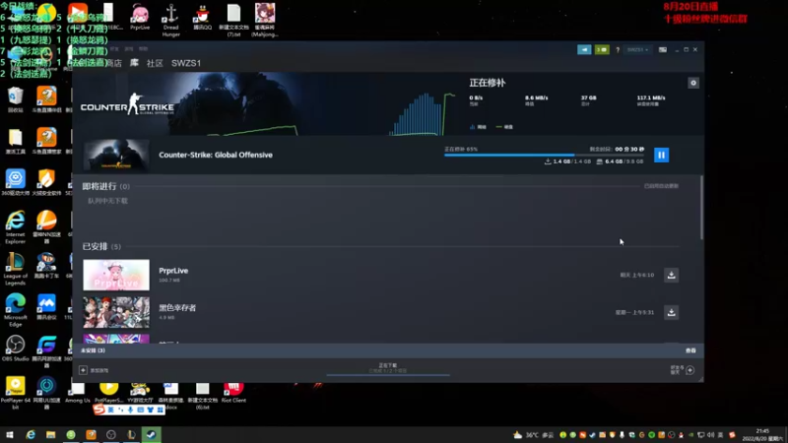Switch Steam to Big Picture mode
Viewport: 788px width, 443px height.
663,50
